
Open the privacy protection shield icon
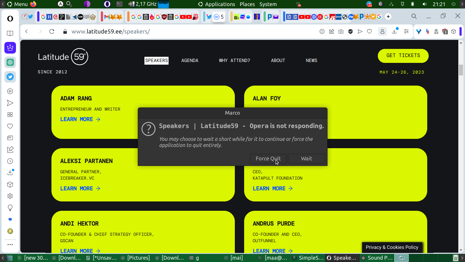[x=350, y=31]
